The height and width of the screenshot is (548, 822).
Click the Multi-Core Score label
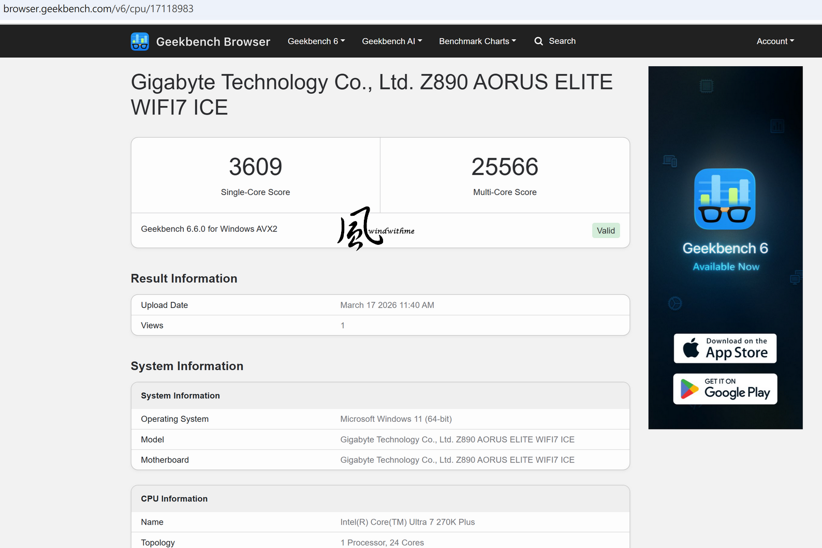tap(505, 192)
